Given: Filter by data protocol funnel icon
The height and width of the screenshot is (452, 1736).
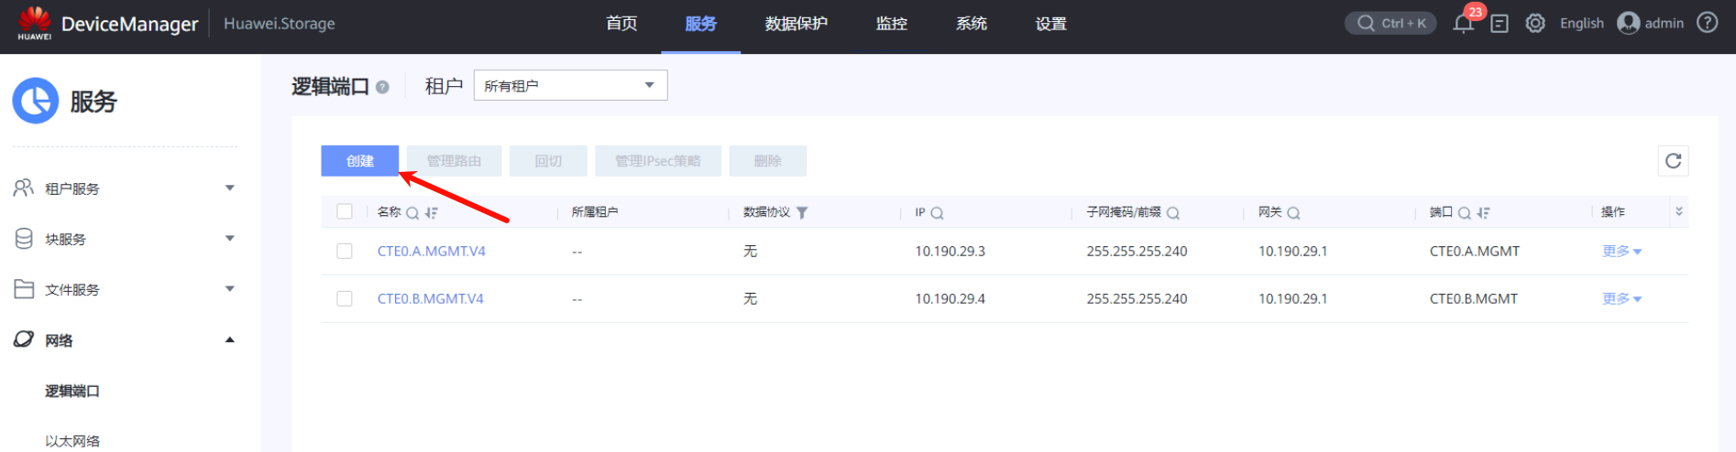Looking at the screenshot, I should point(802,213).
